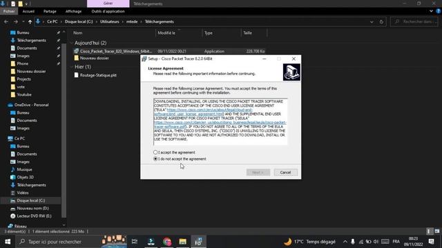The image size is (442, 248).
Task: Click the Rechercher search box in Explorer
Action: [415, 21]
